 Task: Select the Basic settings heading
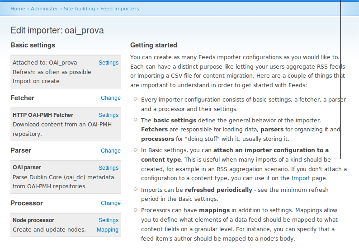[33, 45]
